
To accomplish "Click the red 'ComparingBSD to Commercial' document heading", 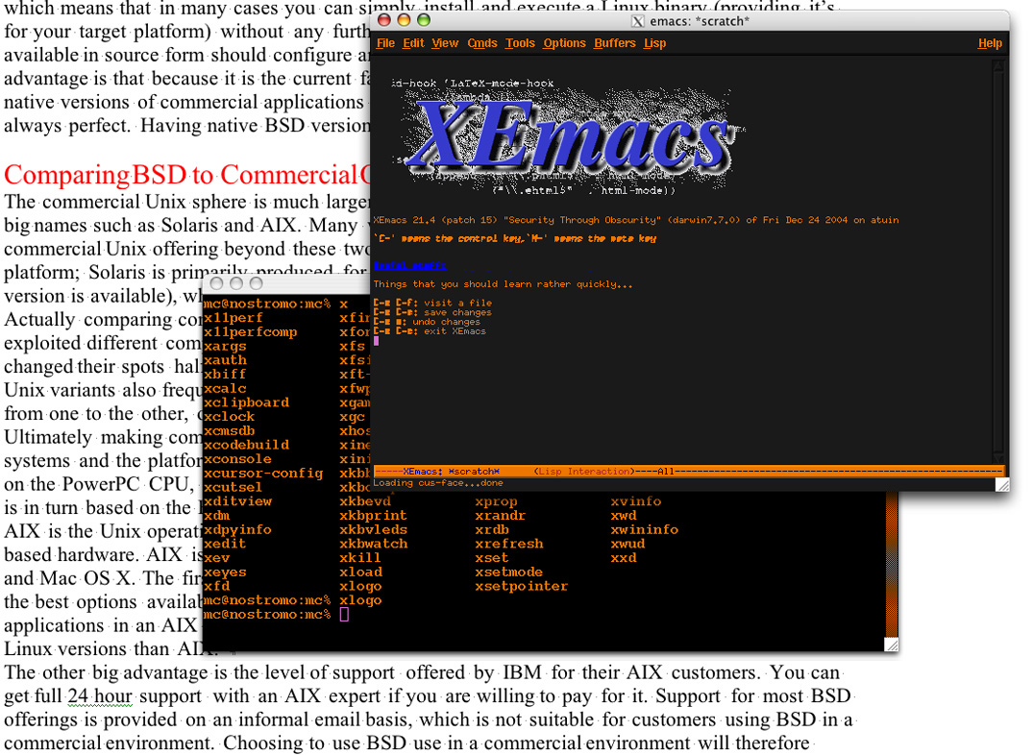I will (x=187, y=175).
